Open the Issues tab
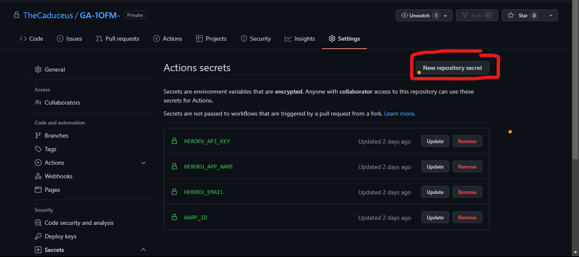Screen dimensions: 579x257 pyautogui.click(x=69, y=39)
